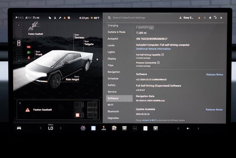The height and width of the screenshot is (158, 236).
Task: Tap the driver profile icon on left status bar
Action: click(55, 18)
